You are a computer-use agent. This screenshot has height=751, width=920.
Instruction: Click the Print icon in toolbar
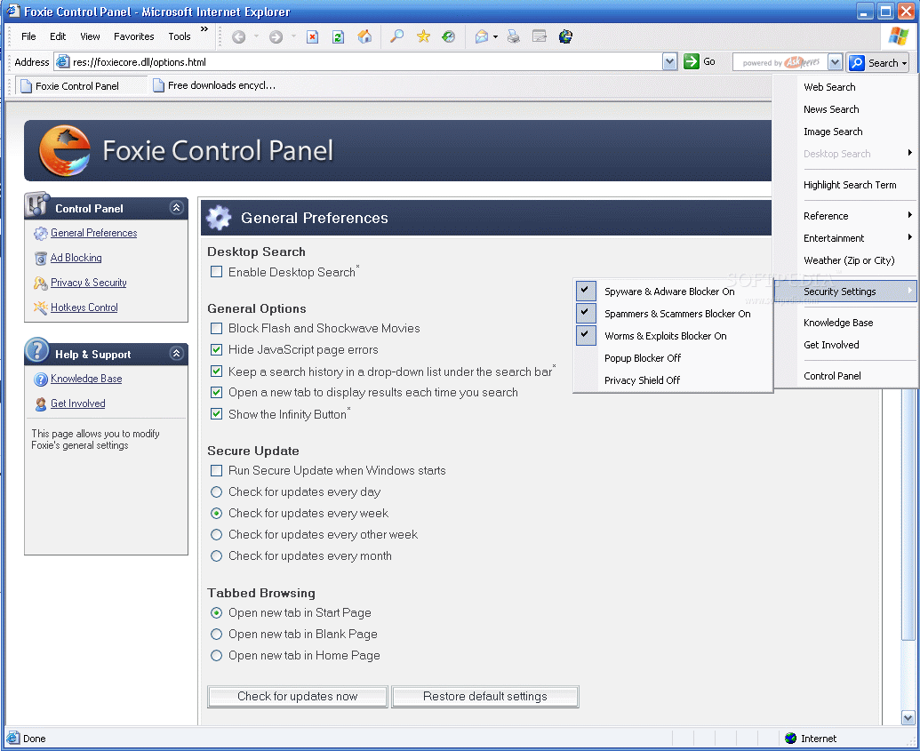pyautogui.click(x=514, y=36)
